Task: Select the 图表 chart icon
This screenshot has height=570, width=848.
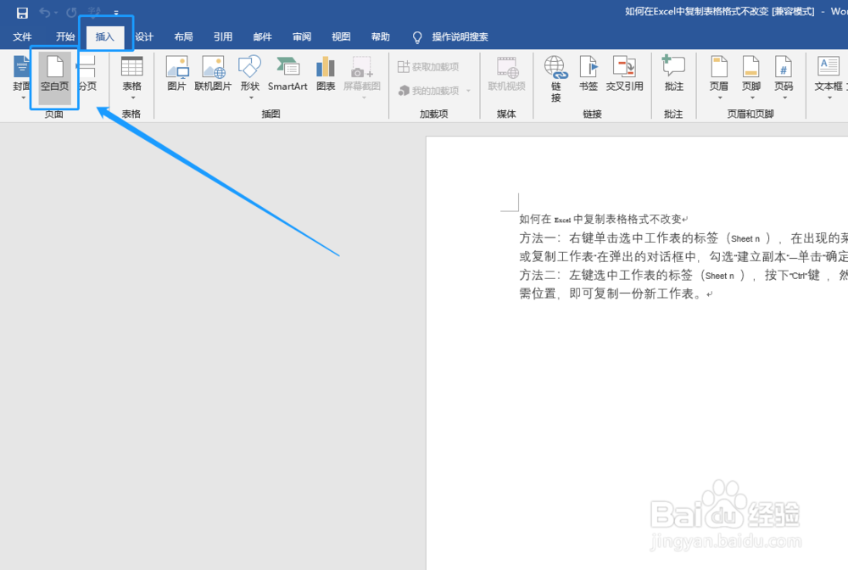Action: click(326, 76)
